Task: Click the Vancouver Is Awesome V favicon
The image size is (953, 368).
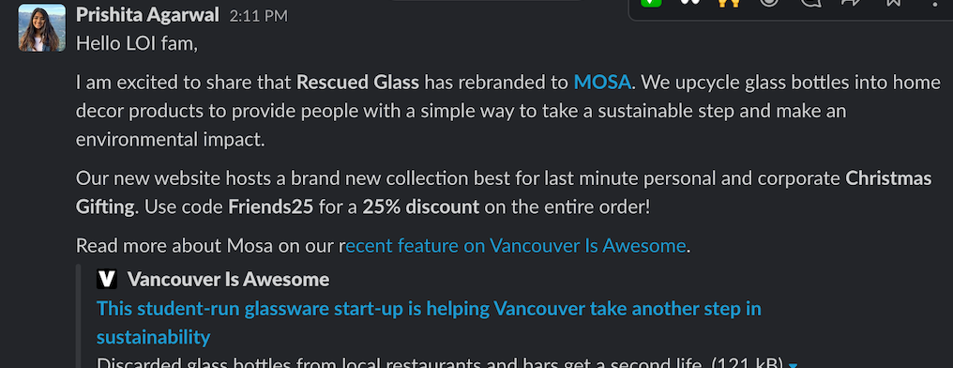Action: click(x=106, y=280)
